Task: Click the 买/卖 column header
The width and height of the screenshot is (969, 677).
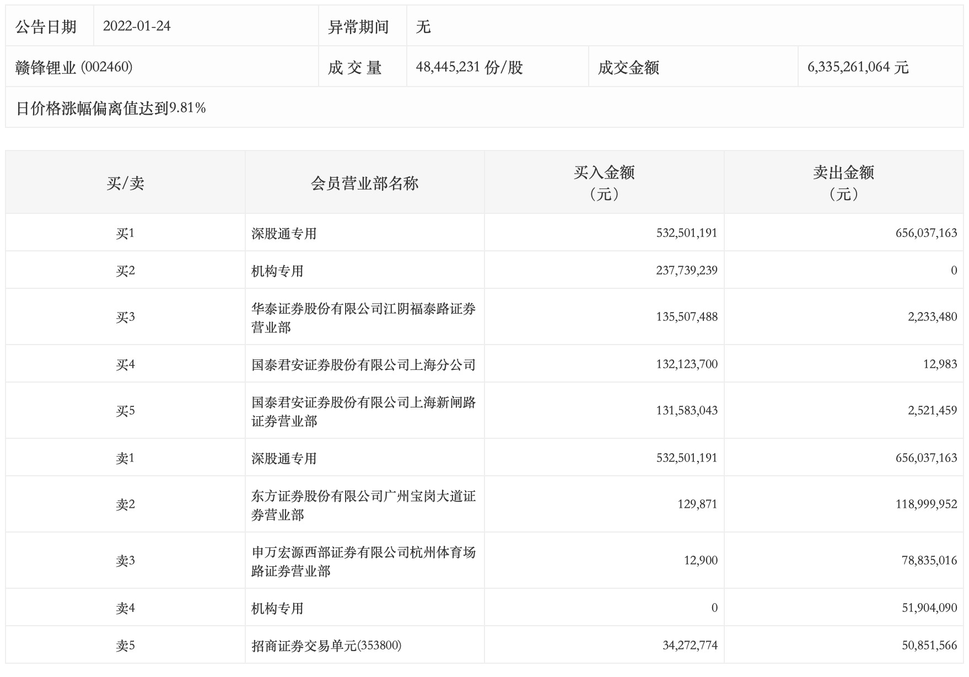Action: [125, 183]
